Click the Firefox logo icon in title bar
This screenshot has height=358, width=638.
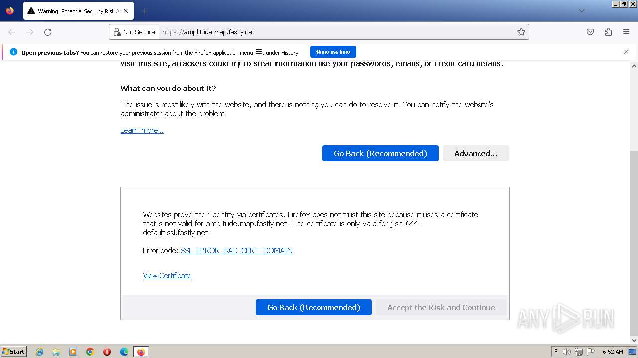click(x=10, y=11)
